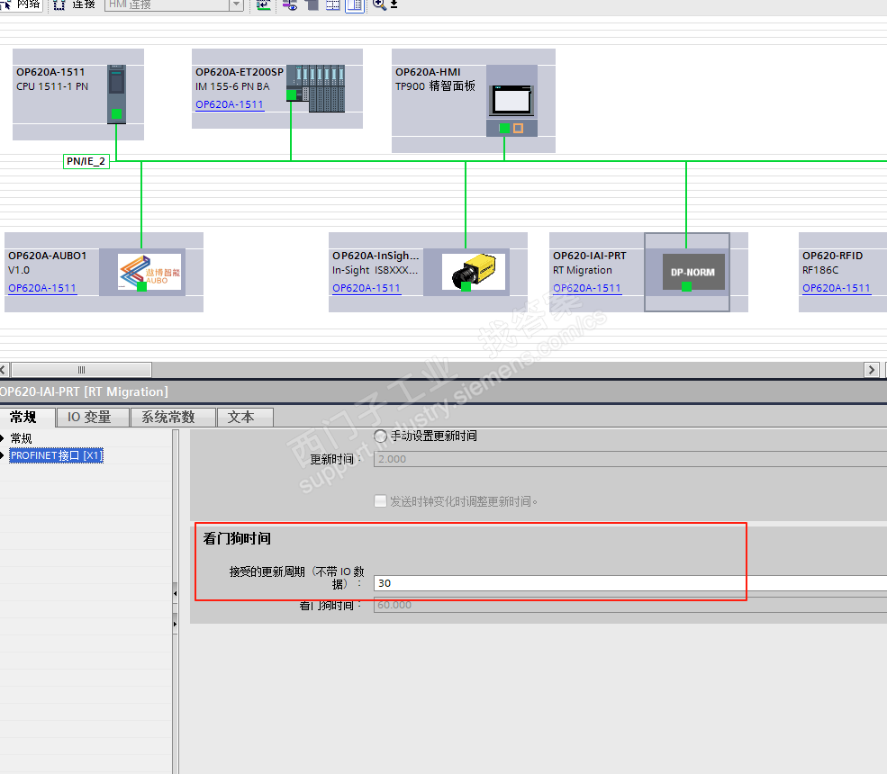
Task: Open OP620A-1511 link under OP620A-InSight
Action: pyautogui.click(x=367, y=288)
